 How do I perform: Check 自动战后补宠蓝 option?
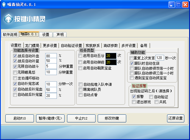(x=15, y=95)
